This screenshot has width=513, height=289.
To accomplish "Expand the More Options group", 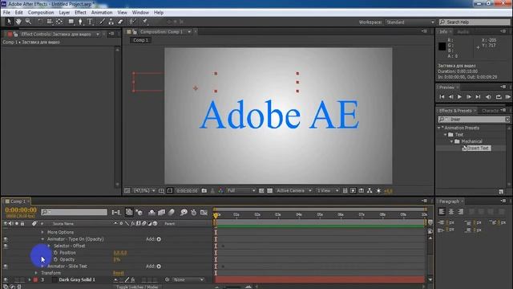I will 42,232.
